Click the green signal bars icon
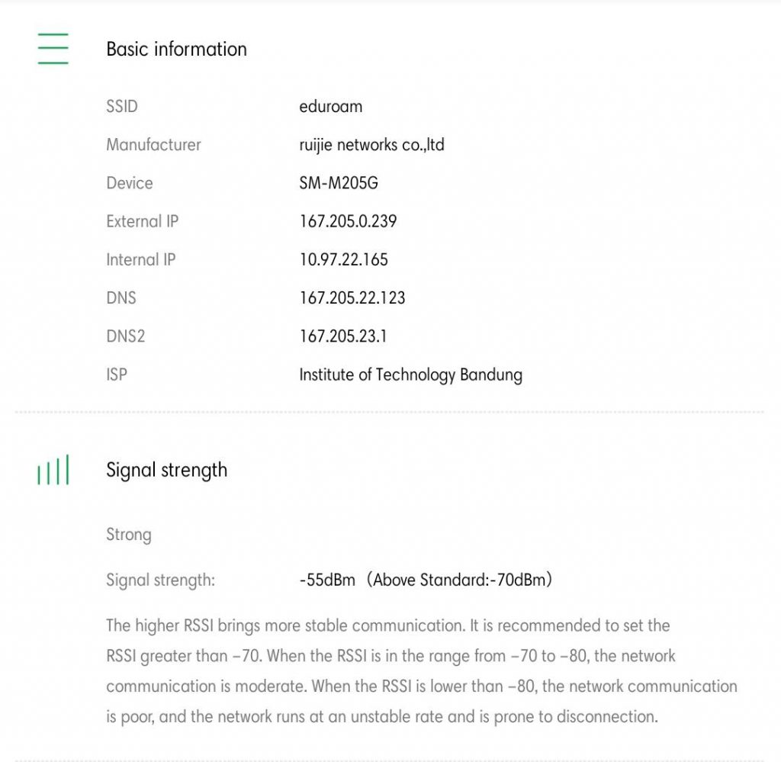Viewport: 781px width, 762px height. coord(53,470)
